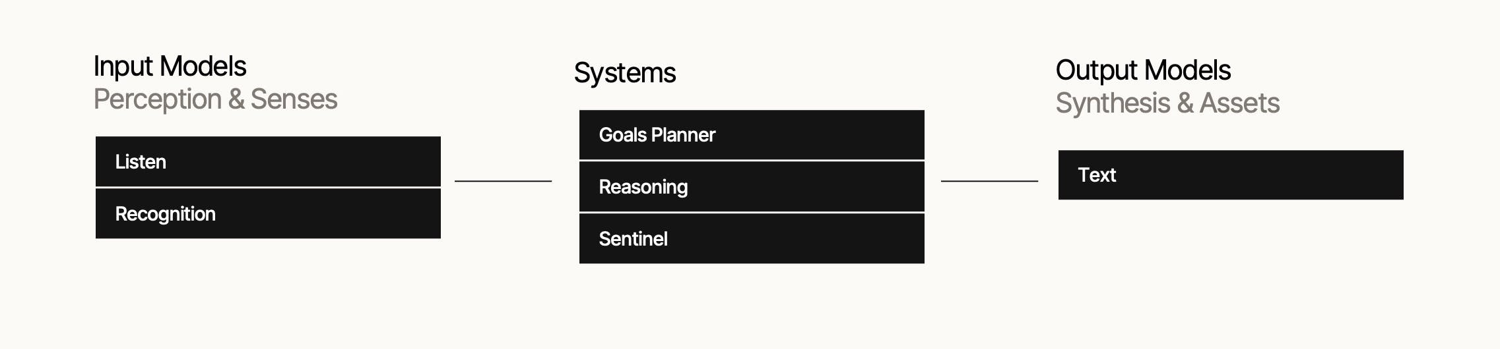Click the "Goals Planner" label text

click(x=657, y=135)
